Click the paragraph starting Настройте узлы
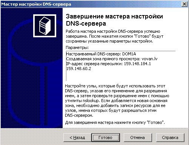This screenshot has height=145, width=189. click(117, 101)
